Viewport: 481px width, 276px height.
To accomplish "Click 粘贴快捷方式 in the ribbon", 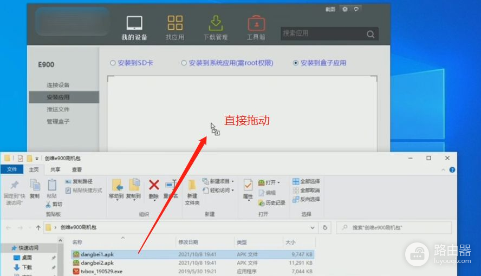I will [84, 190].
